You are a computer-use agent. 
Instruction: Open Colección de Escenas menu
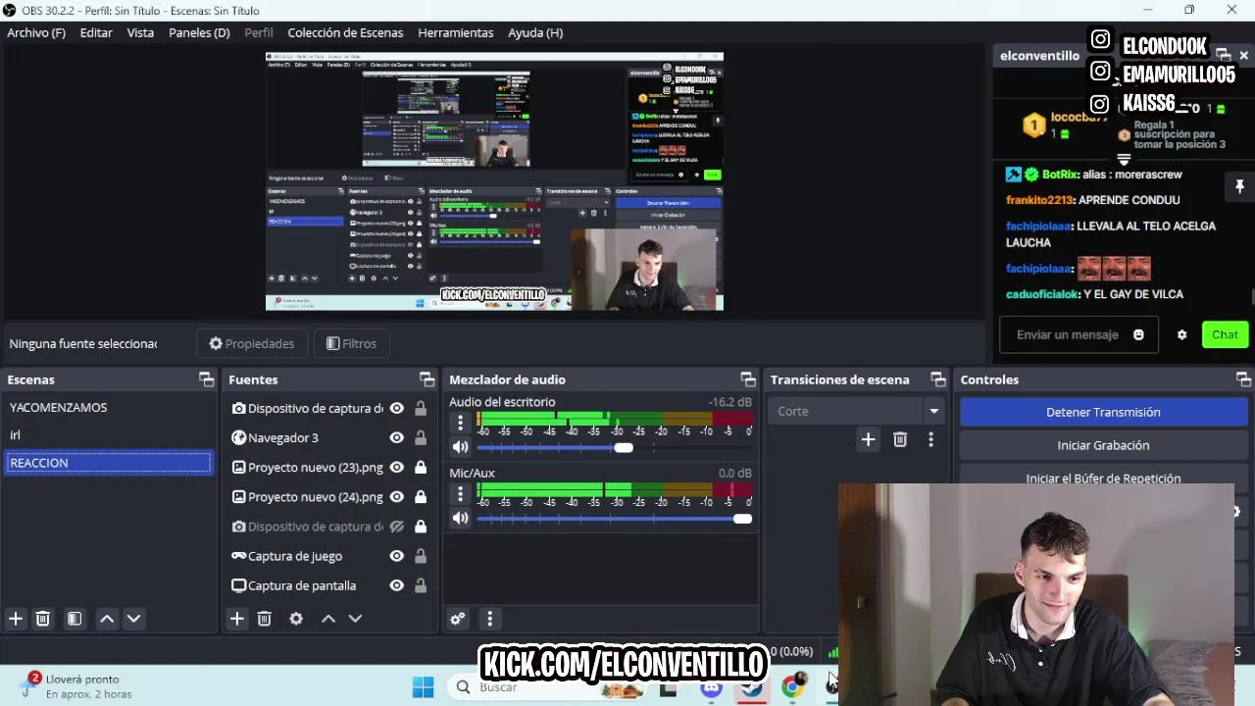pos(345,32)
